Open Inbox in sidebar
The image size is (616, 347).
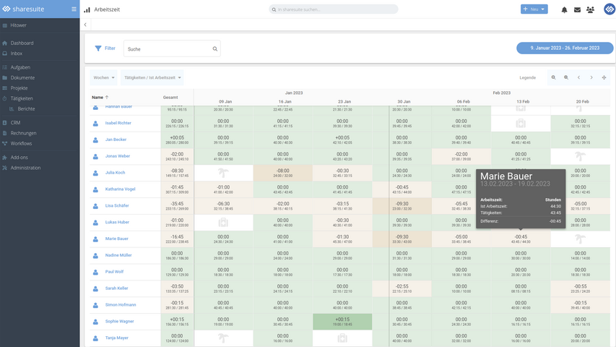(x=16, y=53)
